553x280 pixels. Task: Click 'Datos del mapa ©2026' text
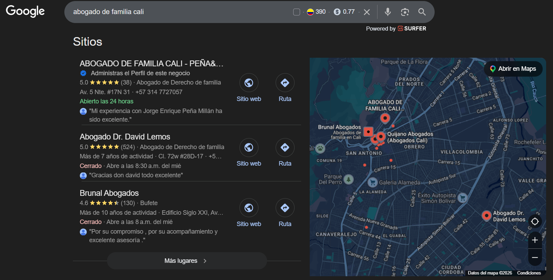490,273
